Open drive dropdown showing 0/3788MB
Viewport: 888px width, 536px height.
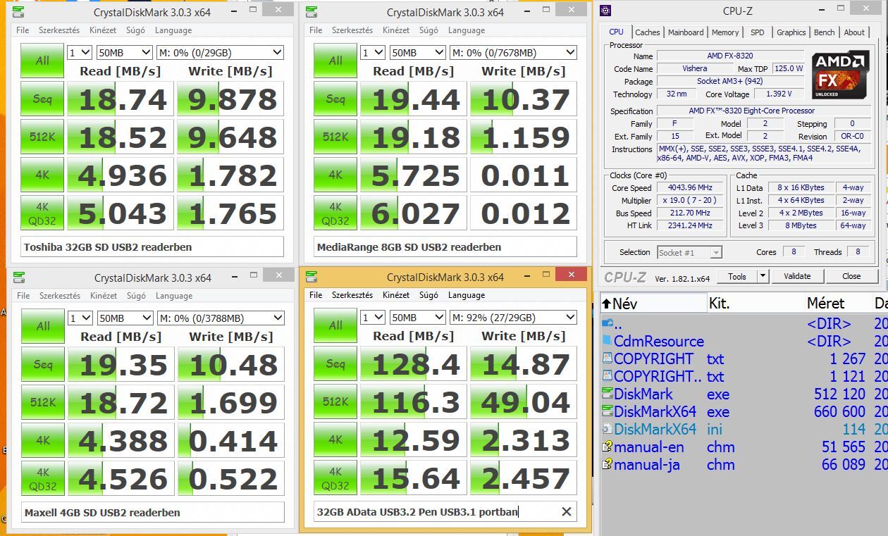coord(220,318)
